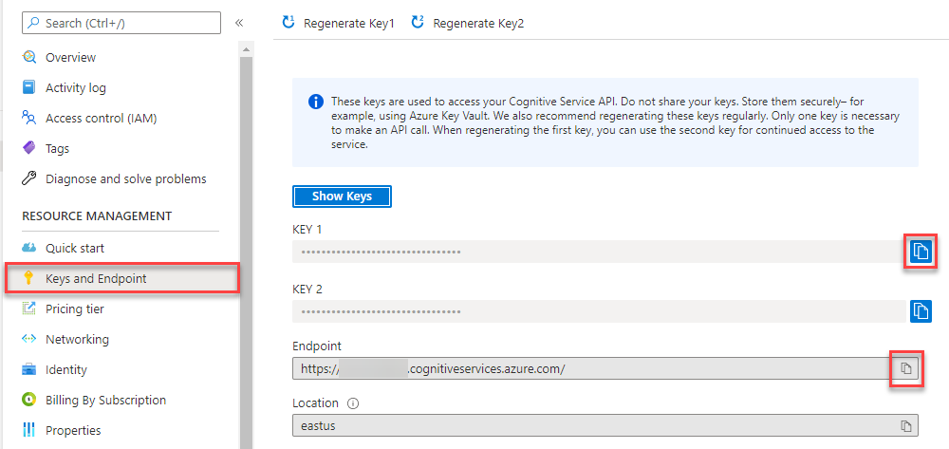Copy the Endpoint URL
Screen dimensions: 949x449
click(906, 368)
